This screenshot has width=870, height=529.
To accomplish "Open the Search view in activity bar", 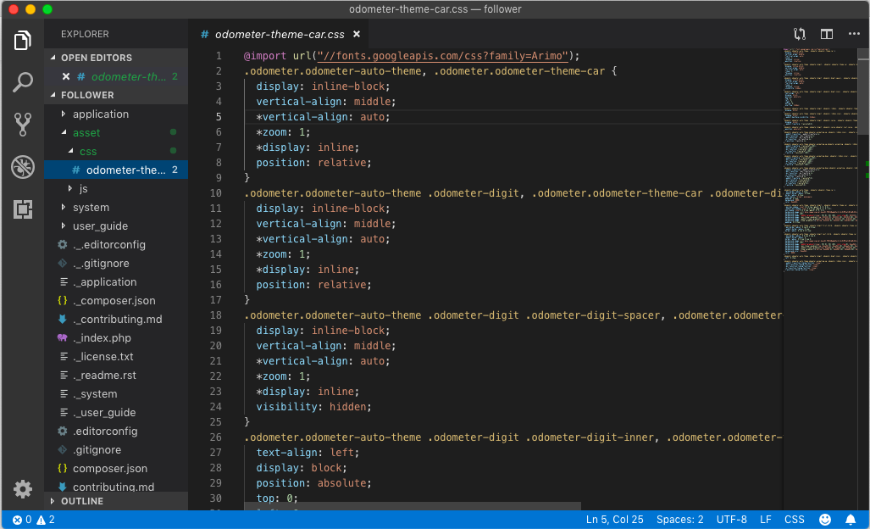I will 22,82.
